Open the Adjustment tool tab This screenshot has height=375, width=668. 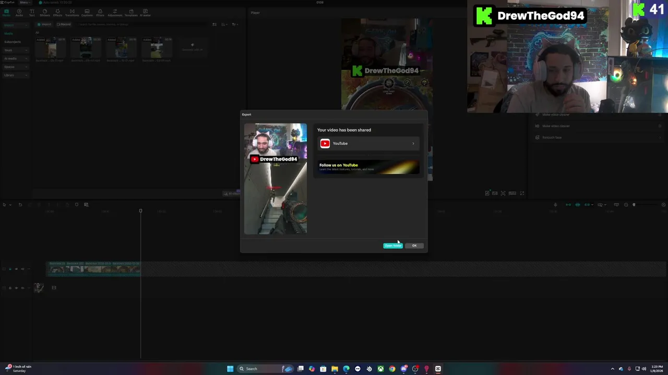tap(115, 13)
